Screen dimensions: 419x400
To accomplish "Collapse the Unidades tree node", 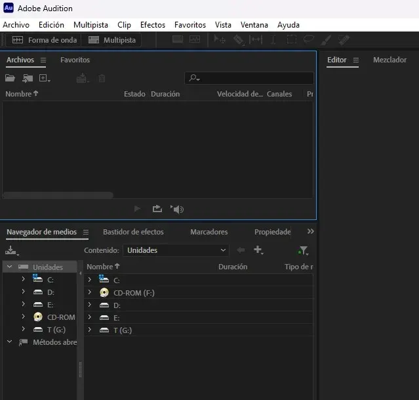I will [x=9, y=267].
